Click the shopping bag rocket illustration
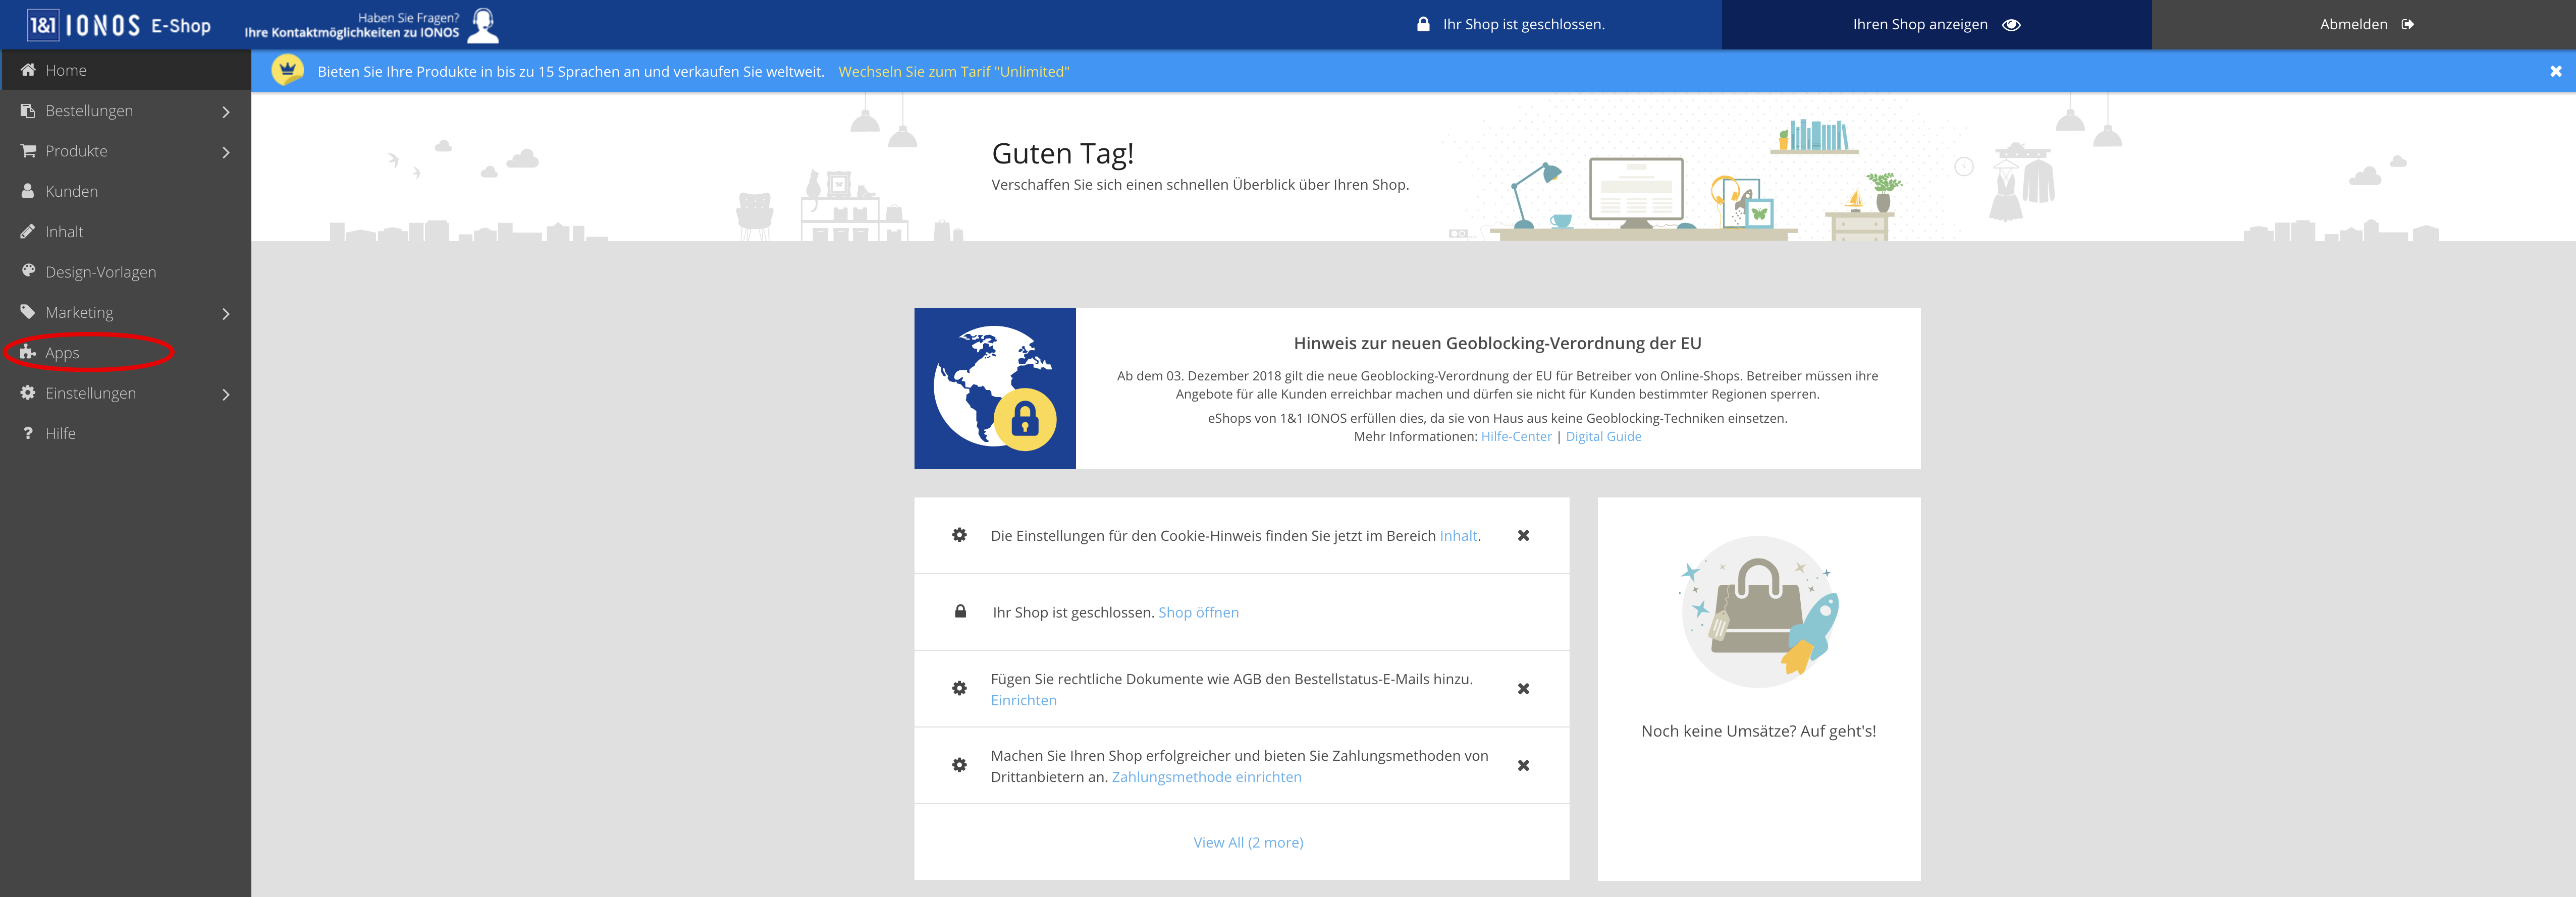This screenshot has height=897, width=2576. (1758, 611)
